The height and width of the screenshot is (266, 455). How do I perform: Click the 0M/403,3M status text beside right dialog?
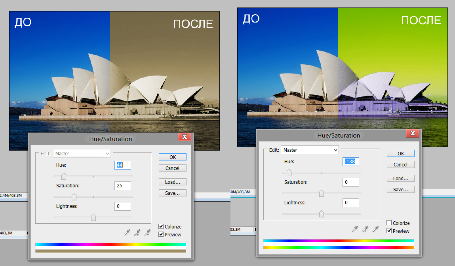coord(240,192)
